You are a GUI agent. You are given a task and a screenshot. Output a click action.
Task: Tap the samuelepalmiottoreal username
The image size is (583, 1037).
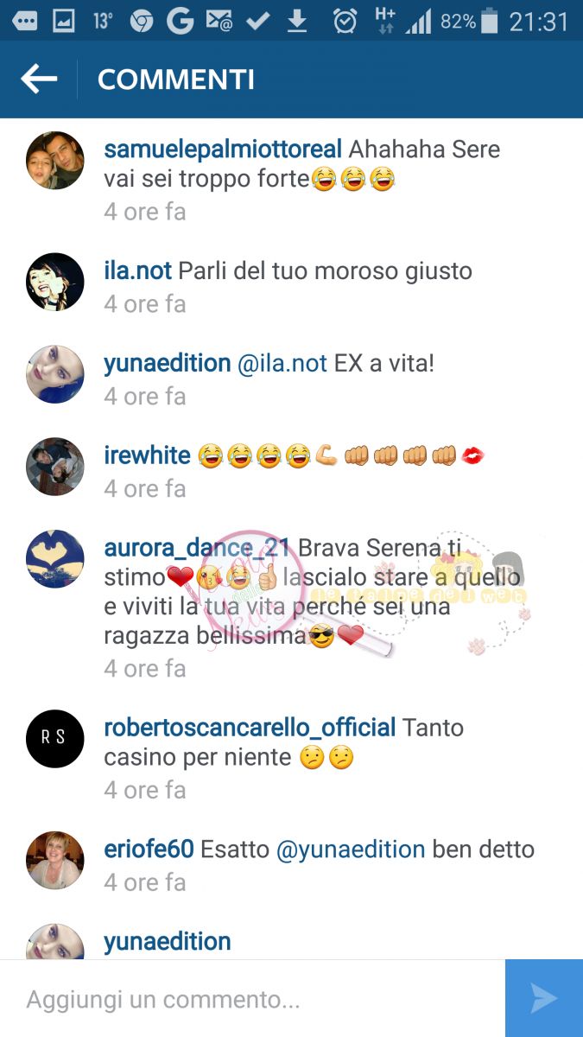[223, 149]
